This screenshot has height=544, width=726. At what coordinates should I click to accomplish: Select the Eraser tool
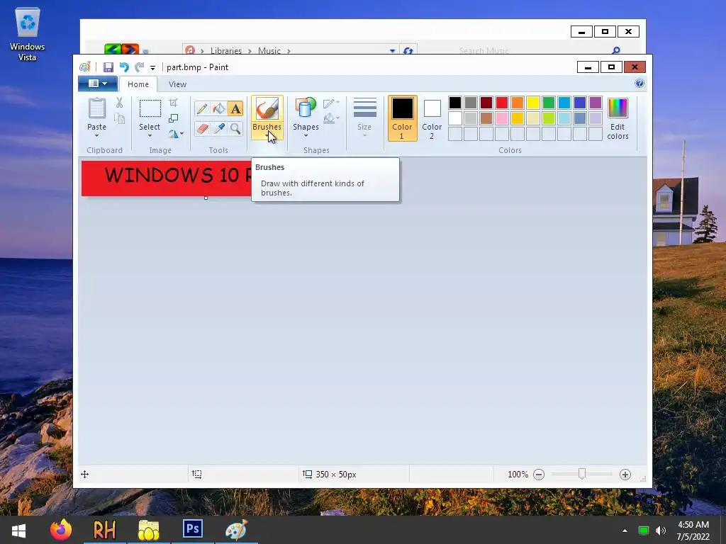(x=202, y=128)
